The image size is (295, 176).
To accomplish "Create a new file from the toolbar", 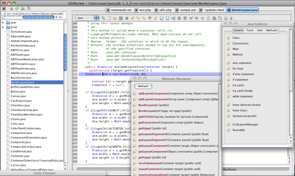I will click(x=109, y=18).
